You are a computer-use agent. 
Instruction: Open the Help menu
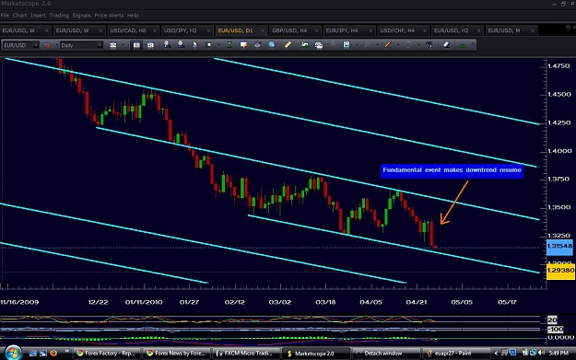(133, 16)
